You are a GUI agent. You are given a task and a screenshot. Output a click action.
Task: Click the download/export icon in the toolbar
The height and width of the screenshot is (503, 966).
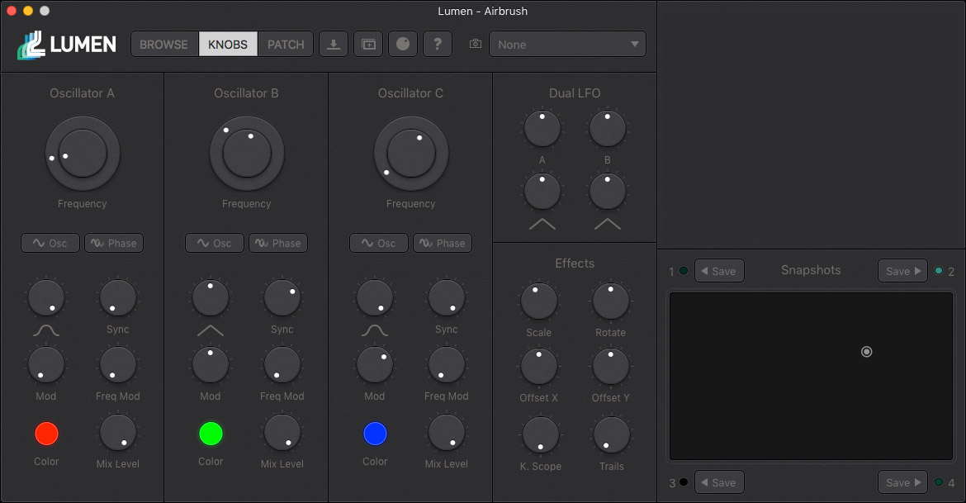[x=334, y=45]
